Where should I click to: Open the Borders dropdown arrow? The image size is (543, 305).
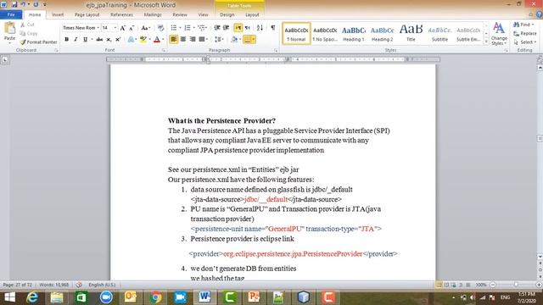click(x=254, y=40)
